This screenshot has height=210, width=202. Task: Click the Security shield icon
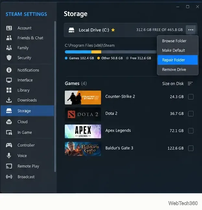9,58
